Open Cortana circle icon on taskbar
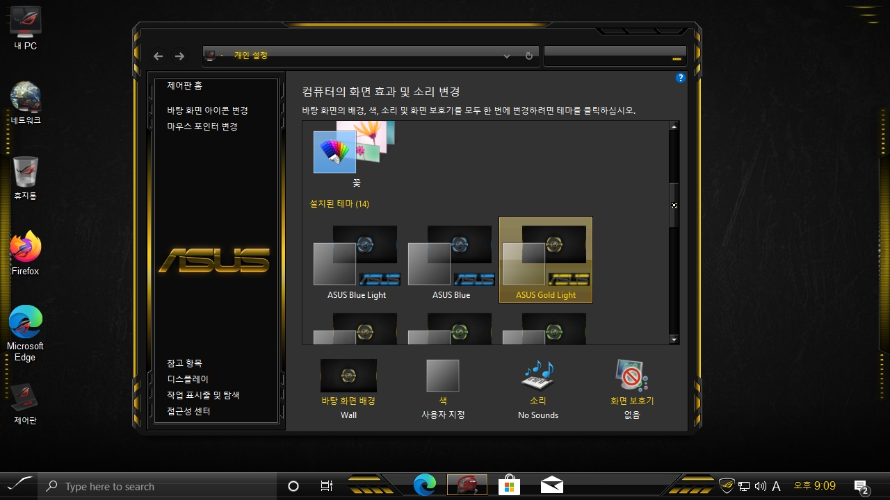Image resolution: width=890 pixels, height=500 pixels. (293, 487)
